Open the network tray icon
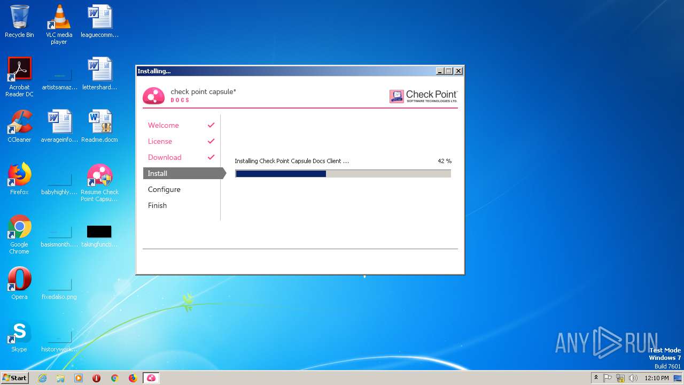 point(620,378)
